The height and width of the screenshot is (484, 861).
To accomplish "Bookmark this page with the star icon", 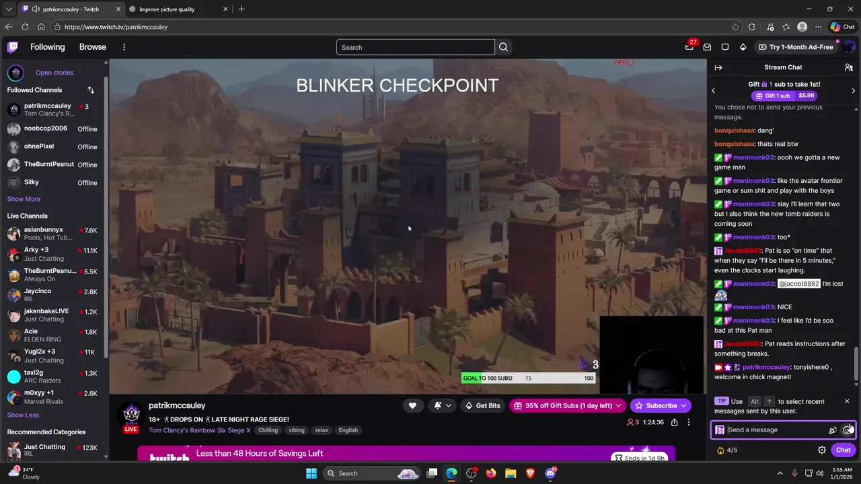I will point(735,27).
